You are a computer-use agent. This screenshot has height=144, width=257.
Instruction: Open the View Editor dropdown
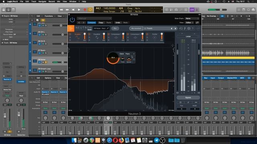190,22
